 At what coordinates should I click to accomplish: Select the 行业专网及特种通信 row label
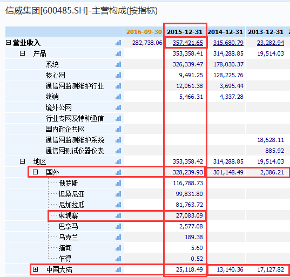(x=75, y=118)
